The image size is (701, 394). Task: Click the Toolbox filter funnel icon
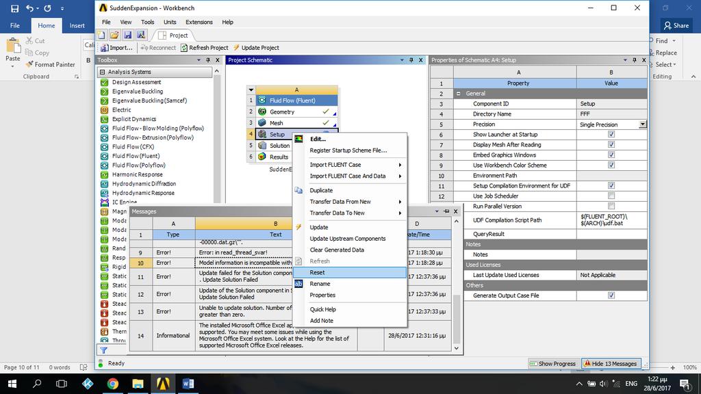(x=104, y=350)
